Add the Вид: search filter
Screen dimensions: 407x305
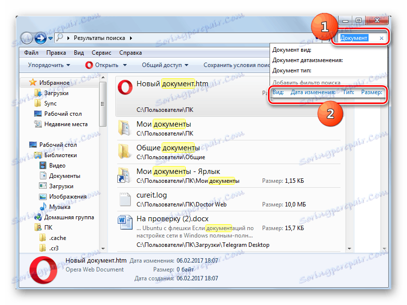coord(278,92)
